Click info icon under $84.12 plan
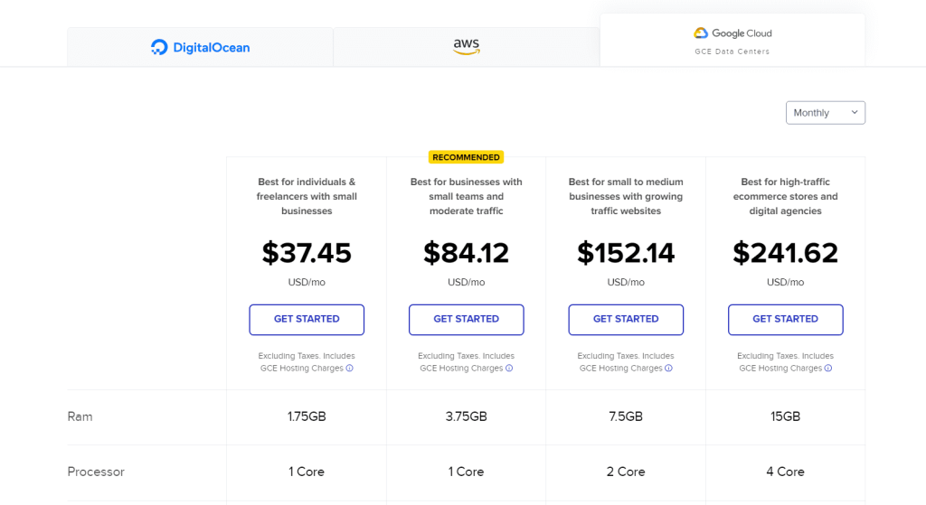 coord(509,368)
